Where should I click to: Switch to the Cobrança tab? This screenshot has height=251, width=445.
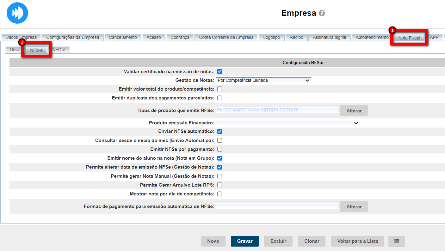pos(180,37)
